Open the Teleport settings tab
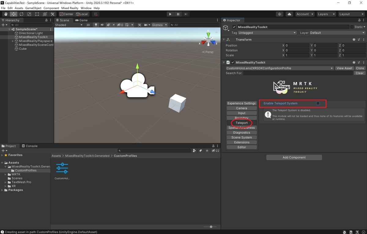 coord(242,123)
